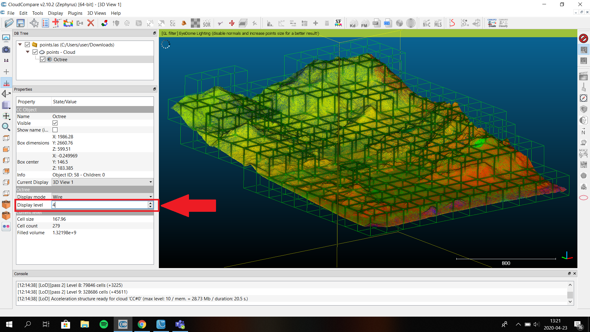Open Spotify from the Windows taskbar

tap(104, 324)
